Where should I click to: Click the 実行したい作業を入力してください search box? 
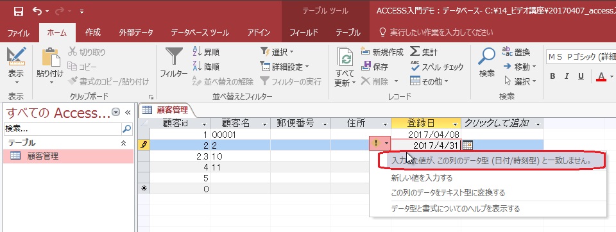436,33
